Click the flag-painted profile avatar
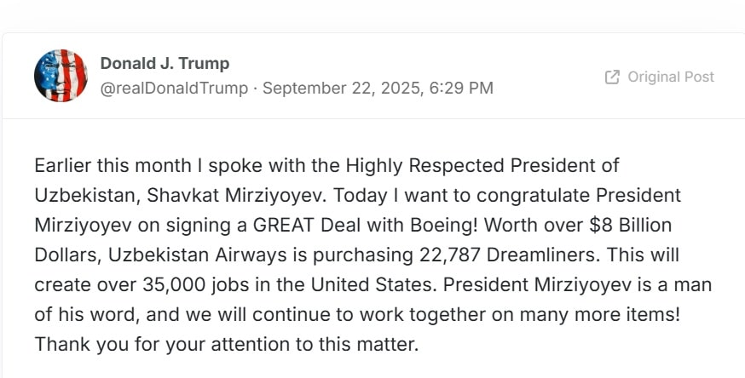The width and height of the screenshot is (745, 378). pyautogui.click(x=61, y=76)
